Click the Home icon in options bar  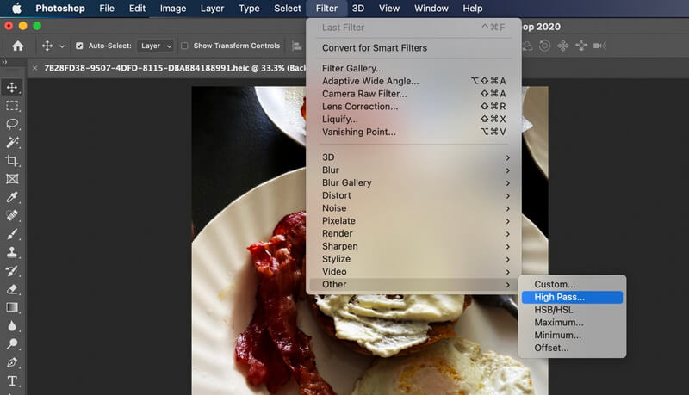[x=17, y=46]
